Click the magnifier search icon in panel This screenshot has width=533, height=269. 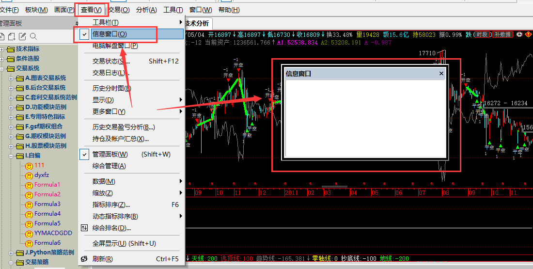coord(33,36)
